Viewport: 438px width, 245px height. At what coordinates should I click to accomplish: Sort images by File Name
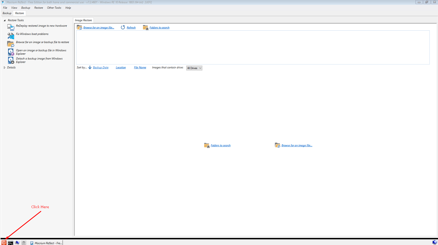140,67
